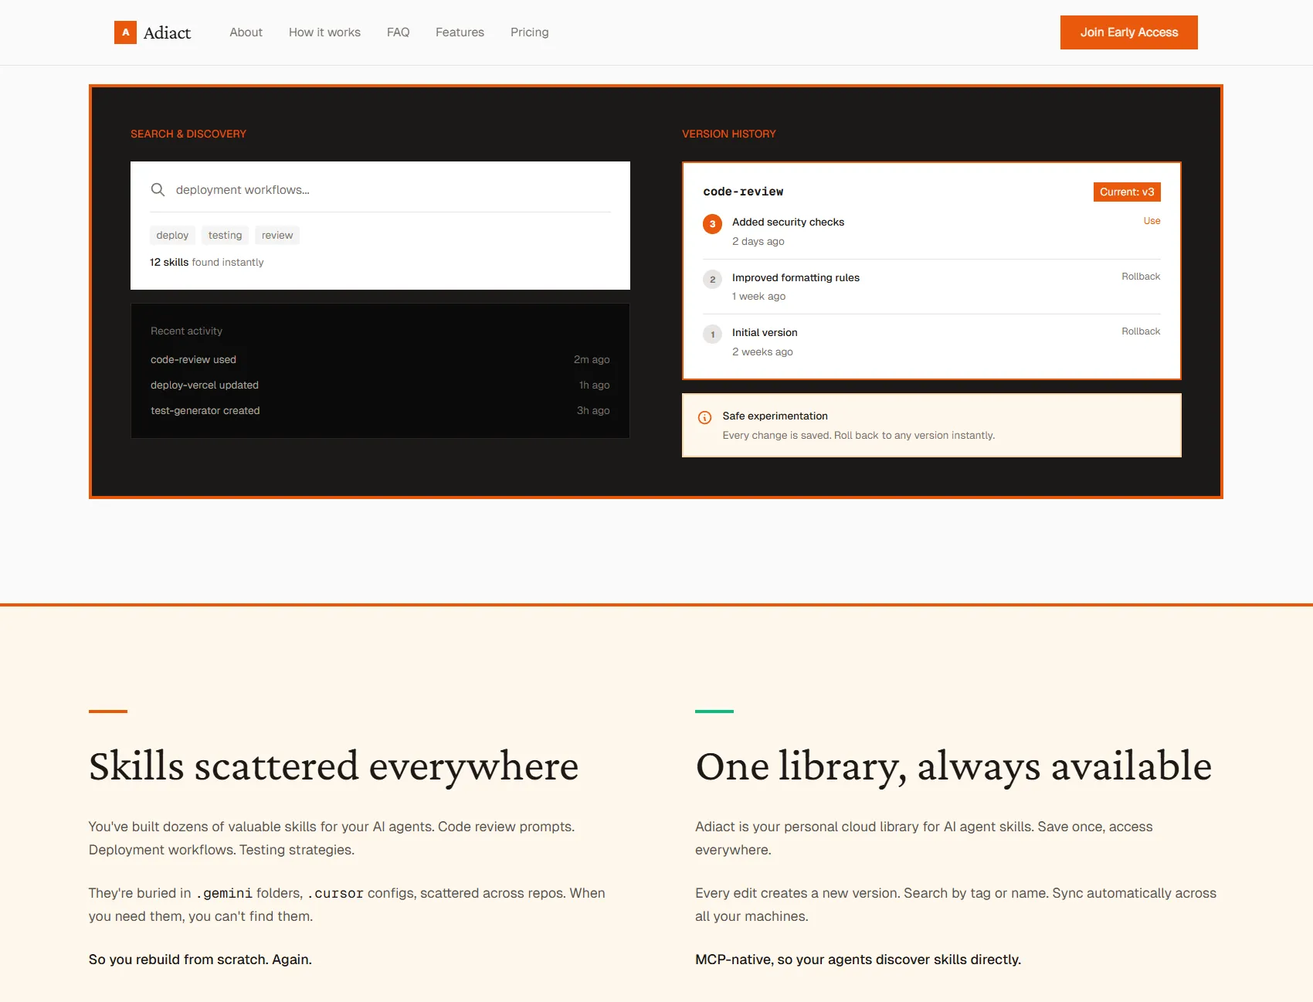Click the deploy-vercel updated activity row

pos(380,385)
